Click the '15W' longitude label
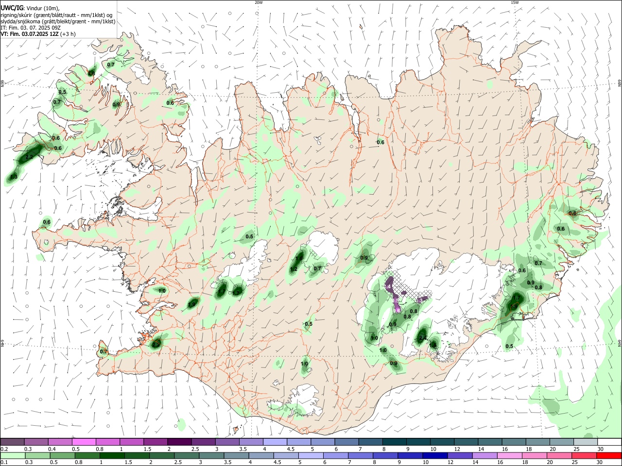The width and height of the screenshot is (622, 466). tap(515, 2)
